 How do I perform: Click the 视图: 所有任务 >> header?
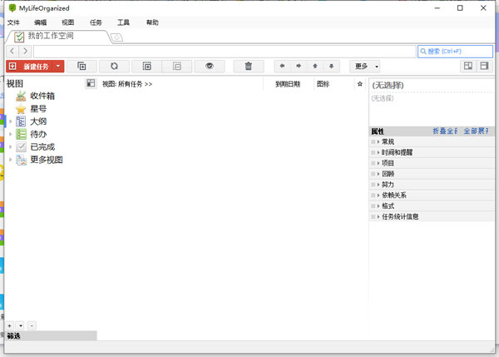(x=127, y=84)
